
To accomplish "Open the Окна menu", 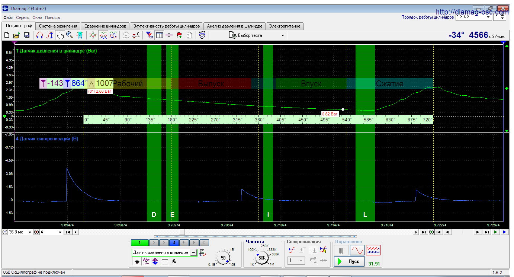I will (37, 17).
